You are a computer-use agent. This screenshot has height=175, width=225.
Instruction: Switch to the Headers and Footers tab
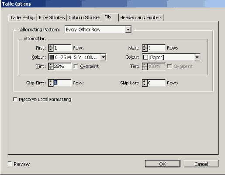point(141,17)
